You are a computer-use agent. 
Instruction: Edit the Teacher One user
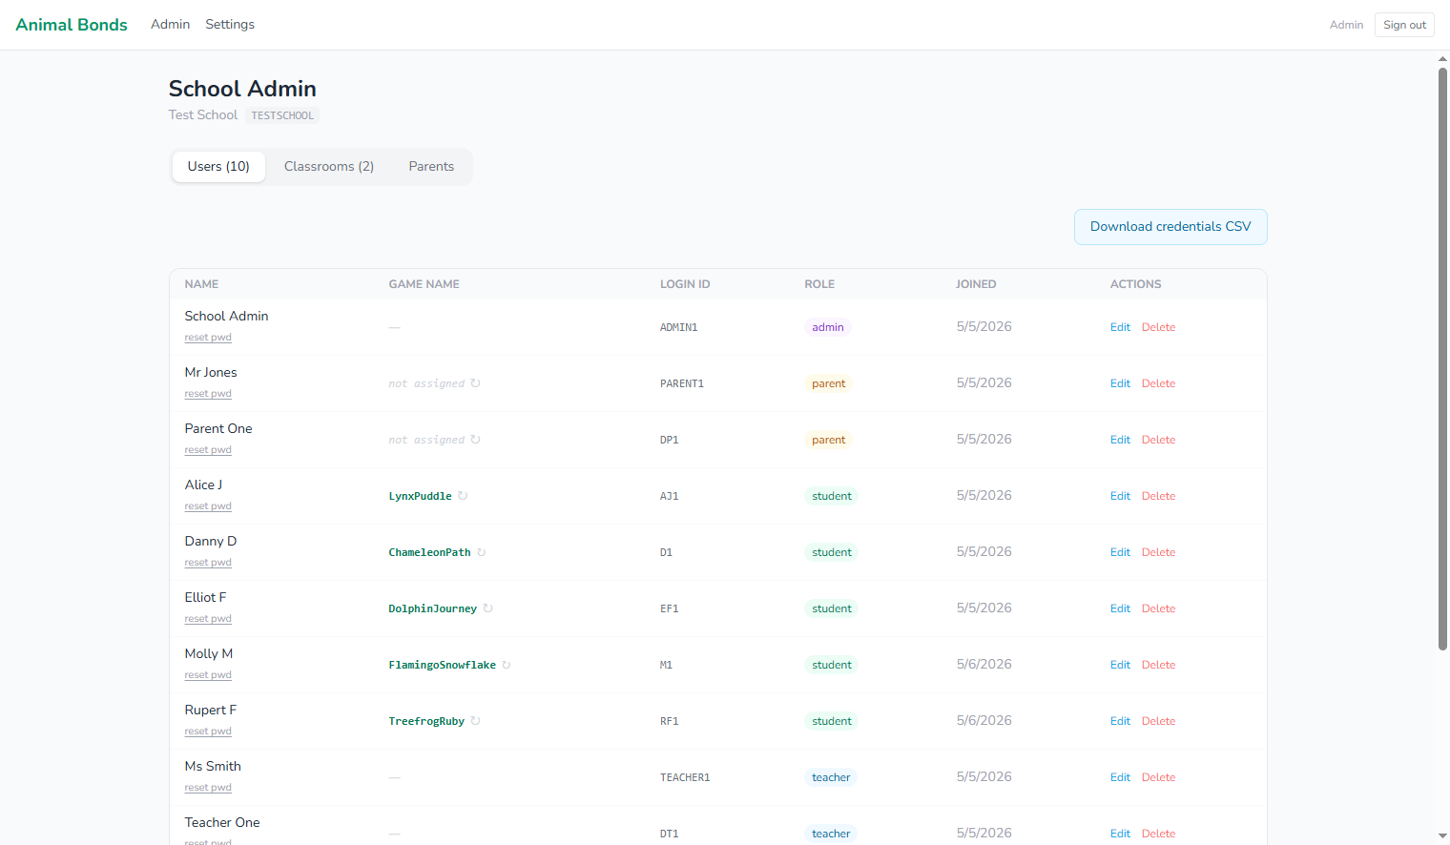1120,834
